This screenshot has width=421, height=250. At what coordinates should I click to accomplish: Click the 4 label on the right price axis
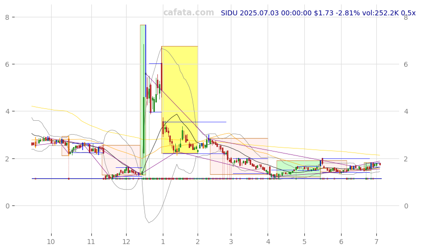pyautogui.click(x=406, y=111)
